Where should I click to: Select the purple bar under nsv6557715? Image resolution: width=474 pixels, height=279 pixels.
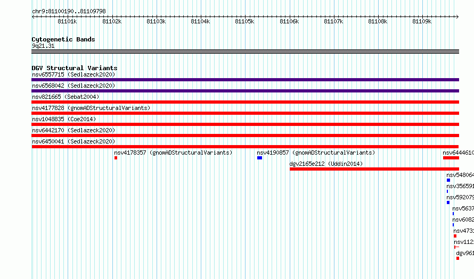(245, 80)
